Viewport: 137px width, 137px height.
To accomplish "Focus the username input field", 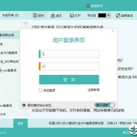I will coord(69,54).
